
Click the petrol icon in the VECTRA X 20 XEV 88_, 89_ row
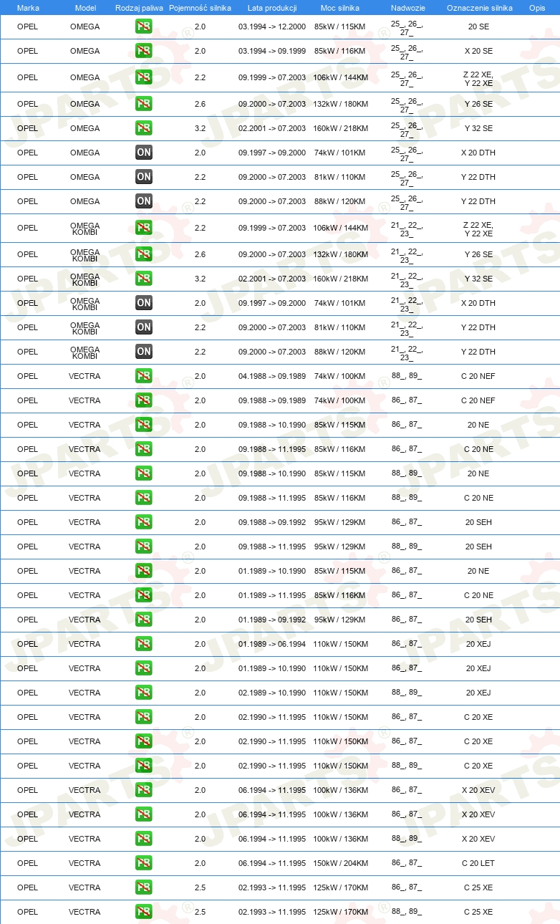pyautogui.click(x=144, y=839)
